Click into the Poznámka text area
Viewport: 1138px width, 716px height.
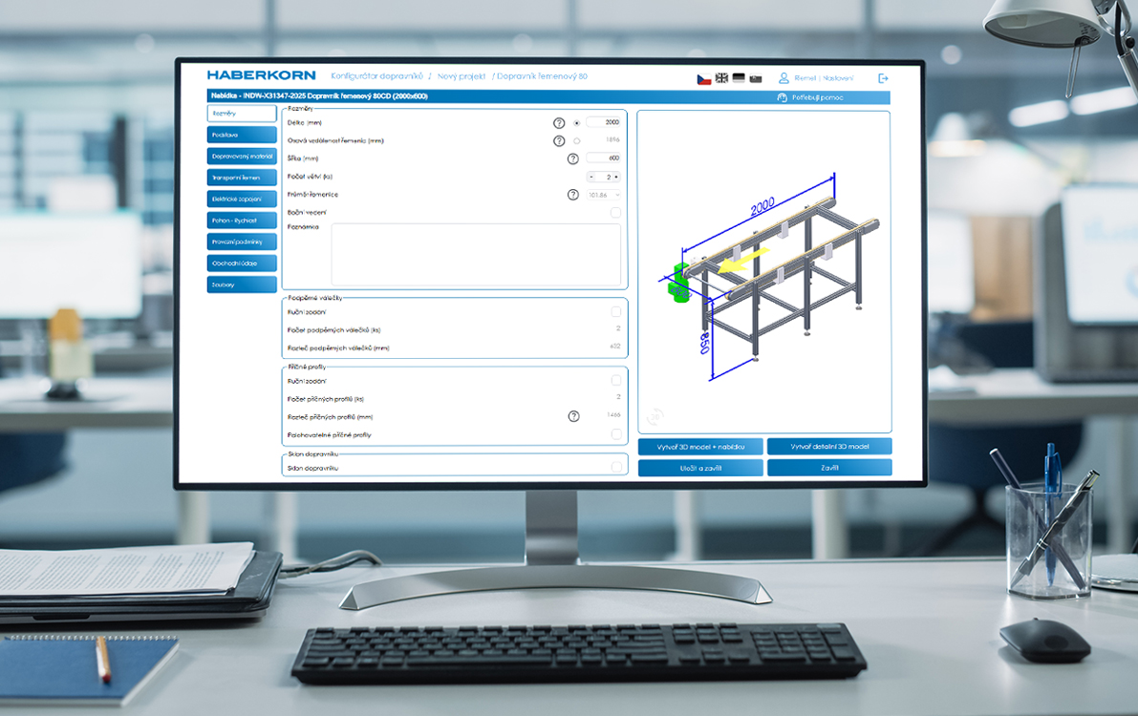click(476, 254)
